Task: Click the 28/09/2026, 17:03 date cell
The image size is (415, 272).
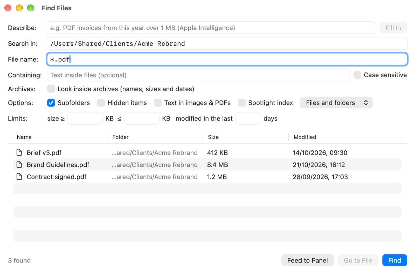Action: coord(320,177)
